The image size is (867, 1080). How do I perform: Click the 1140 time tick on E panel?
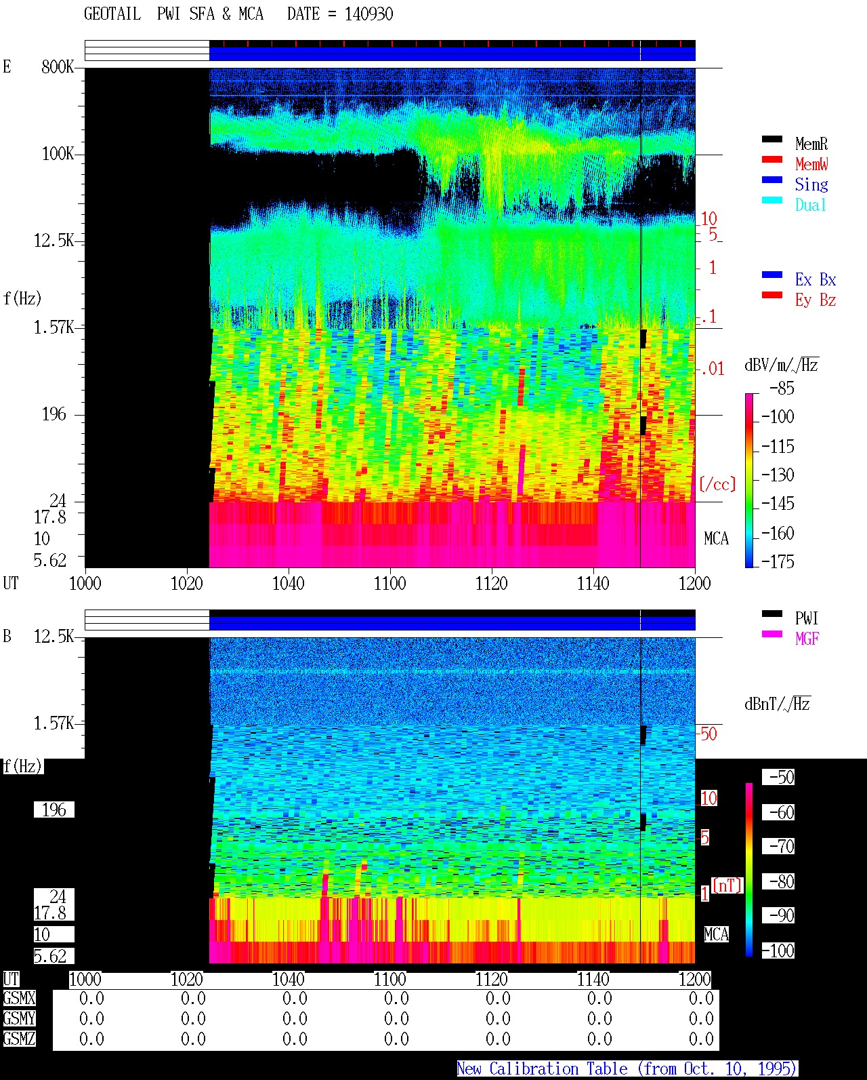tap(593, 583)
